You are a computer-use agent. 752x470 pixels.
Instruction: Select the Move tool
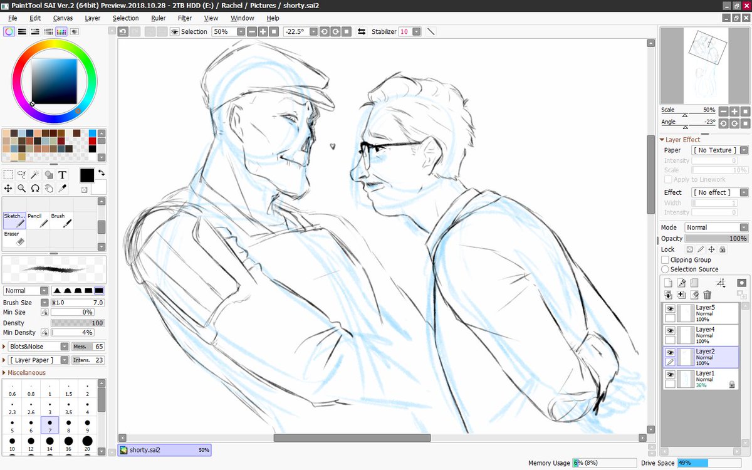(x=8, y=188)
